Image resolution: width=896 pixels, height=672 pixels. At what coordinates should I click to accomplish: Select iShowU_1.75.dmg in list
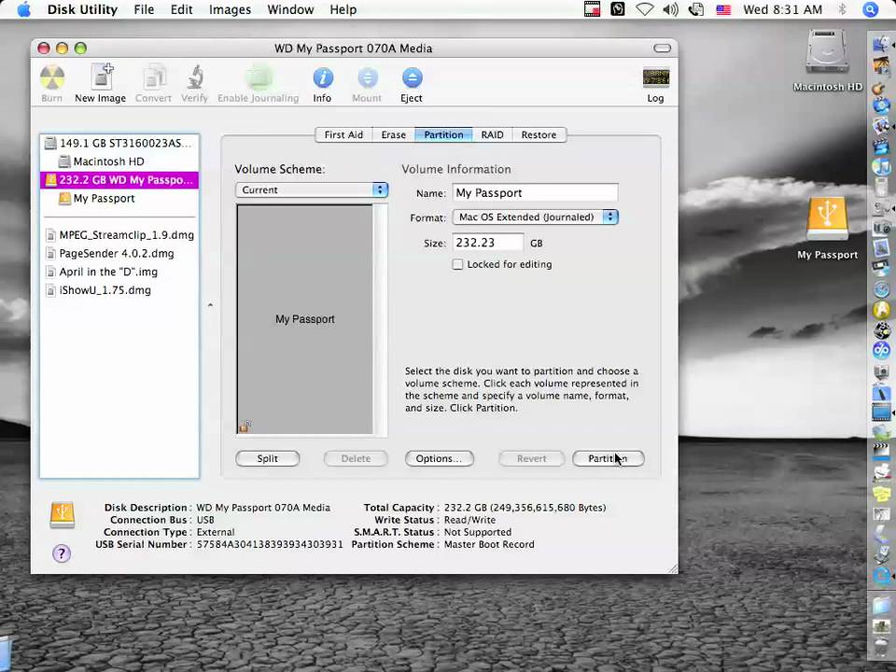click(x=119, y=290)
